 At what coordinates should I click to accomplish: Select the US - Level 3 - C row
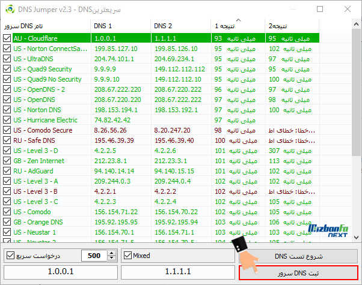161,202
